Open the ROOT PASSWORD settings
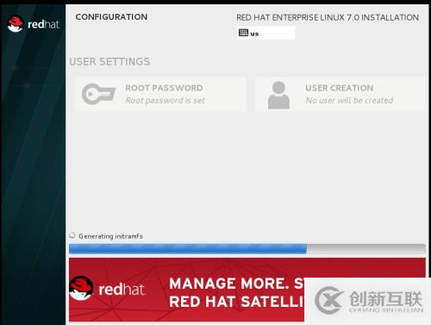The height and width of the screenshot is (325, 431). (x=160, y=94)
